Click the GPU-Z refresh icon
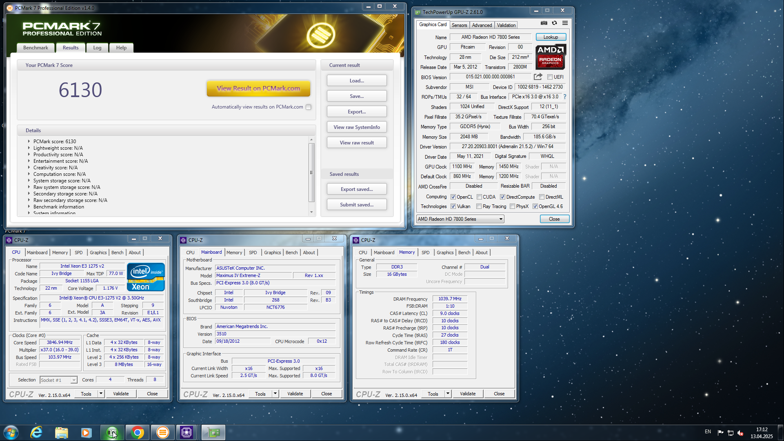The width and height of the screenshot is (784, 441). point(554,23)
